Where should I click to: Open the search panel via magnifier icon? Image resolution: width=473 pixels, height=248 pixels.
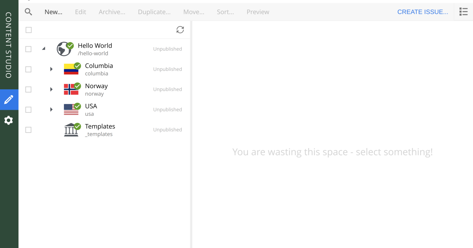28,12
